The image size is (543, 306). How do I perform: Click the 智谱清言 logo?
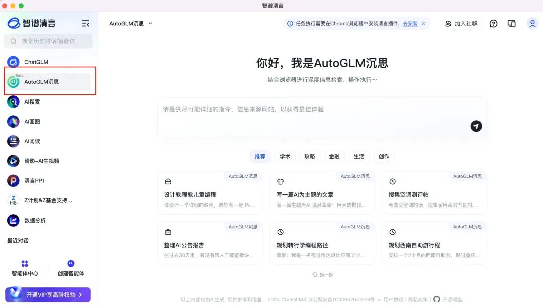(x=32, y=23)
